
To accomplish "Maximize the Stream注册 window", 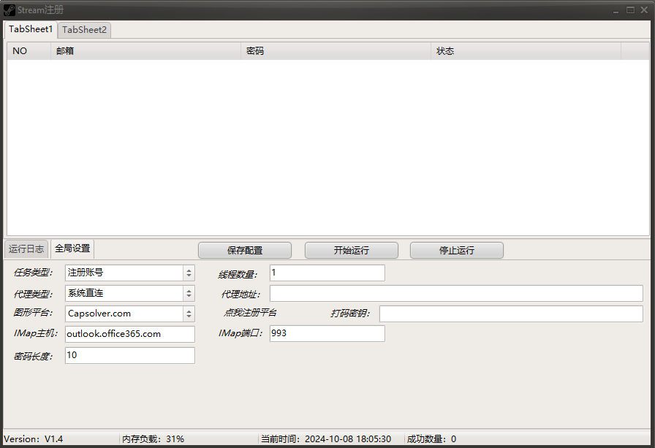I will point(630,10).
